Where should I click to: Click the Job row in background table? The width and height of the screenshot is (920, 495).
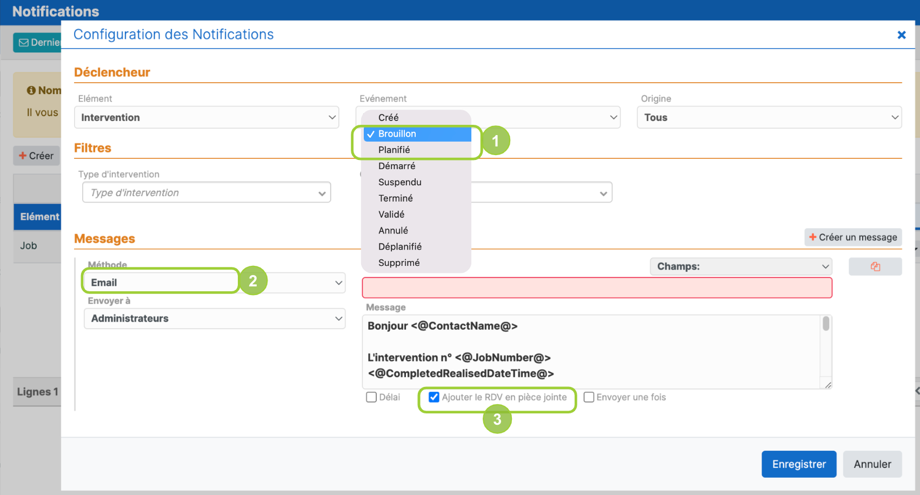coord(37,246)
